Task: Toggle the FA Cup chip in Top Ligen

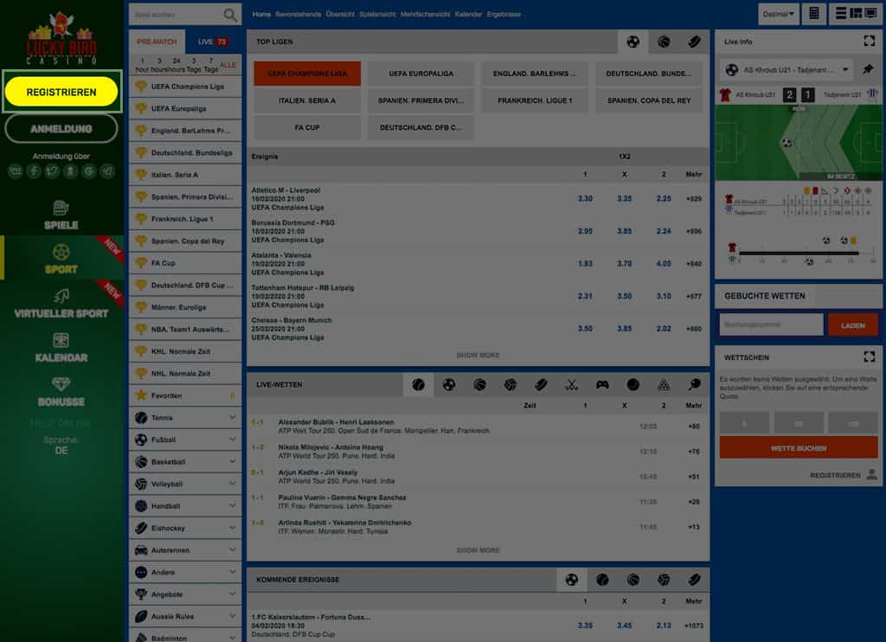Action: [307, 128]
